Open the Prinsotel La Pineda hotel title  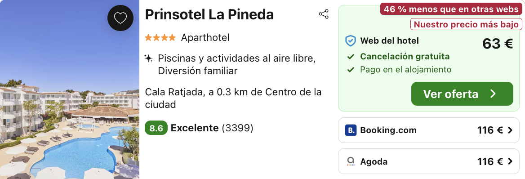pos(209,14)
